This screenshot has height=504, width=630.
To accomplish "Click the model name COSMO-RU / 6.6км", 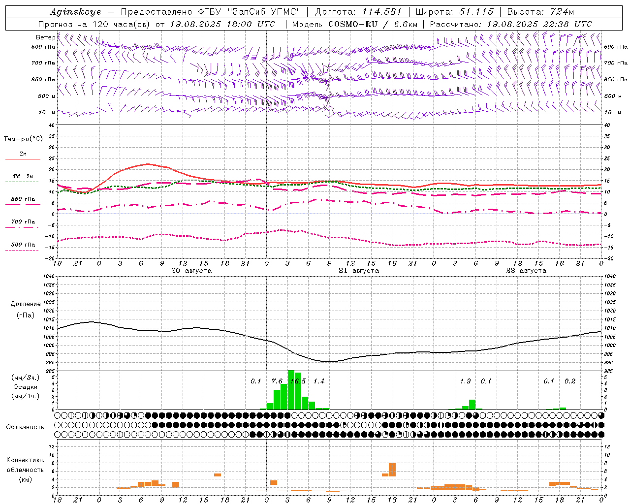I will [x=373, y=24].
